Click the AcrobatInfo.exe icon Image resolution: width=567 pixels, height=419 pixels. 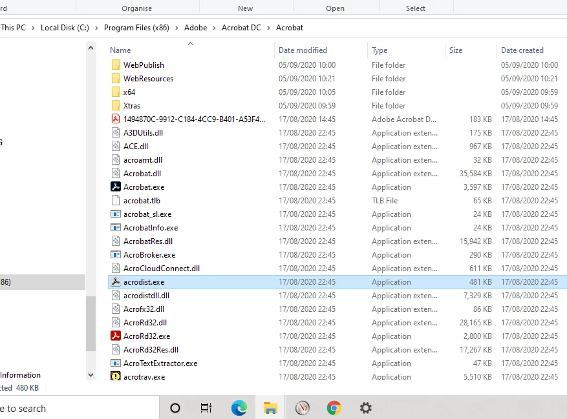tap(116, 227)
